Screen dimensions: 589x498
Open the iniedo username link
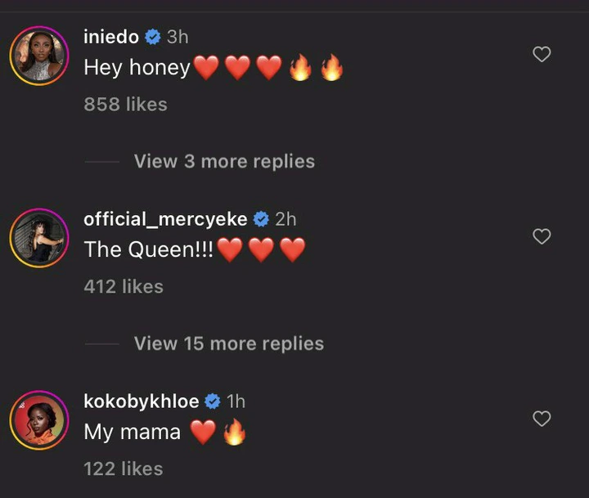[111, 37]
